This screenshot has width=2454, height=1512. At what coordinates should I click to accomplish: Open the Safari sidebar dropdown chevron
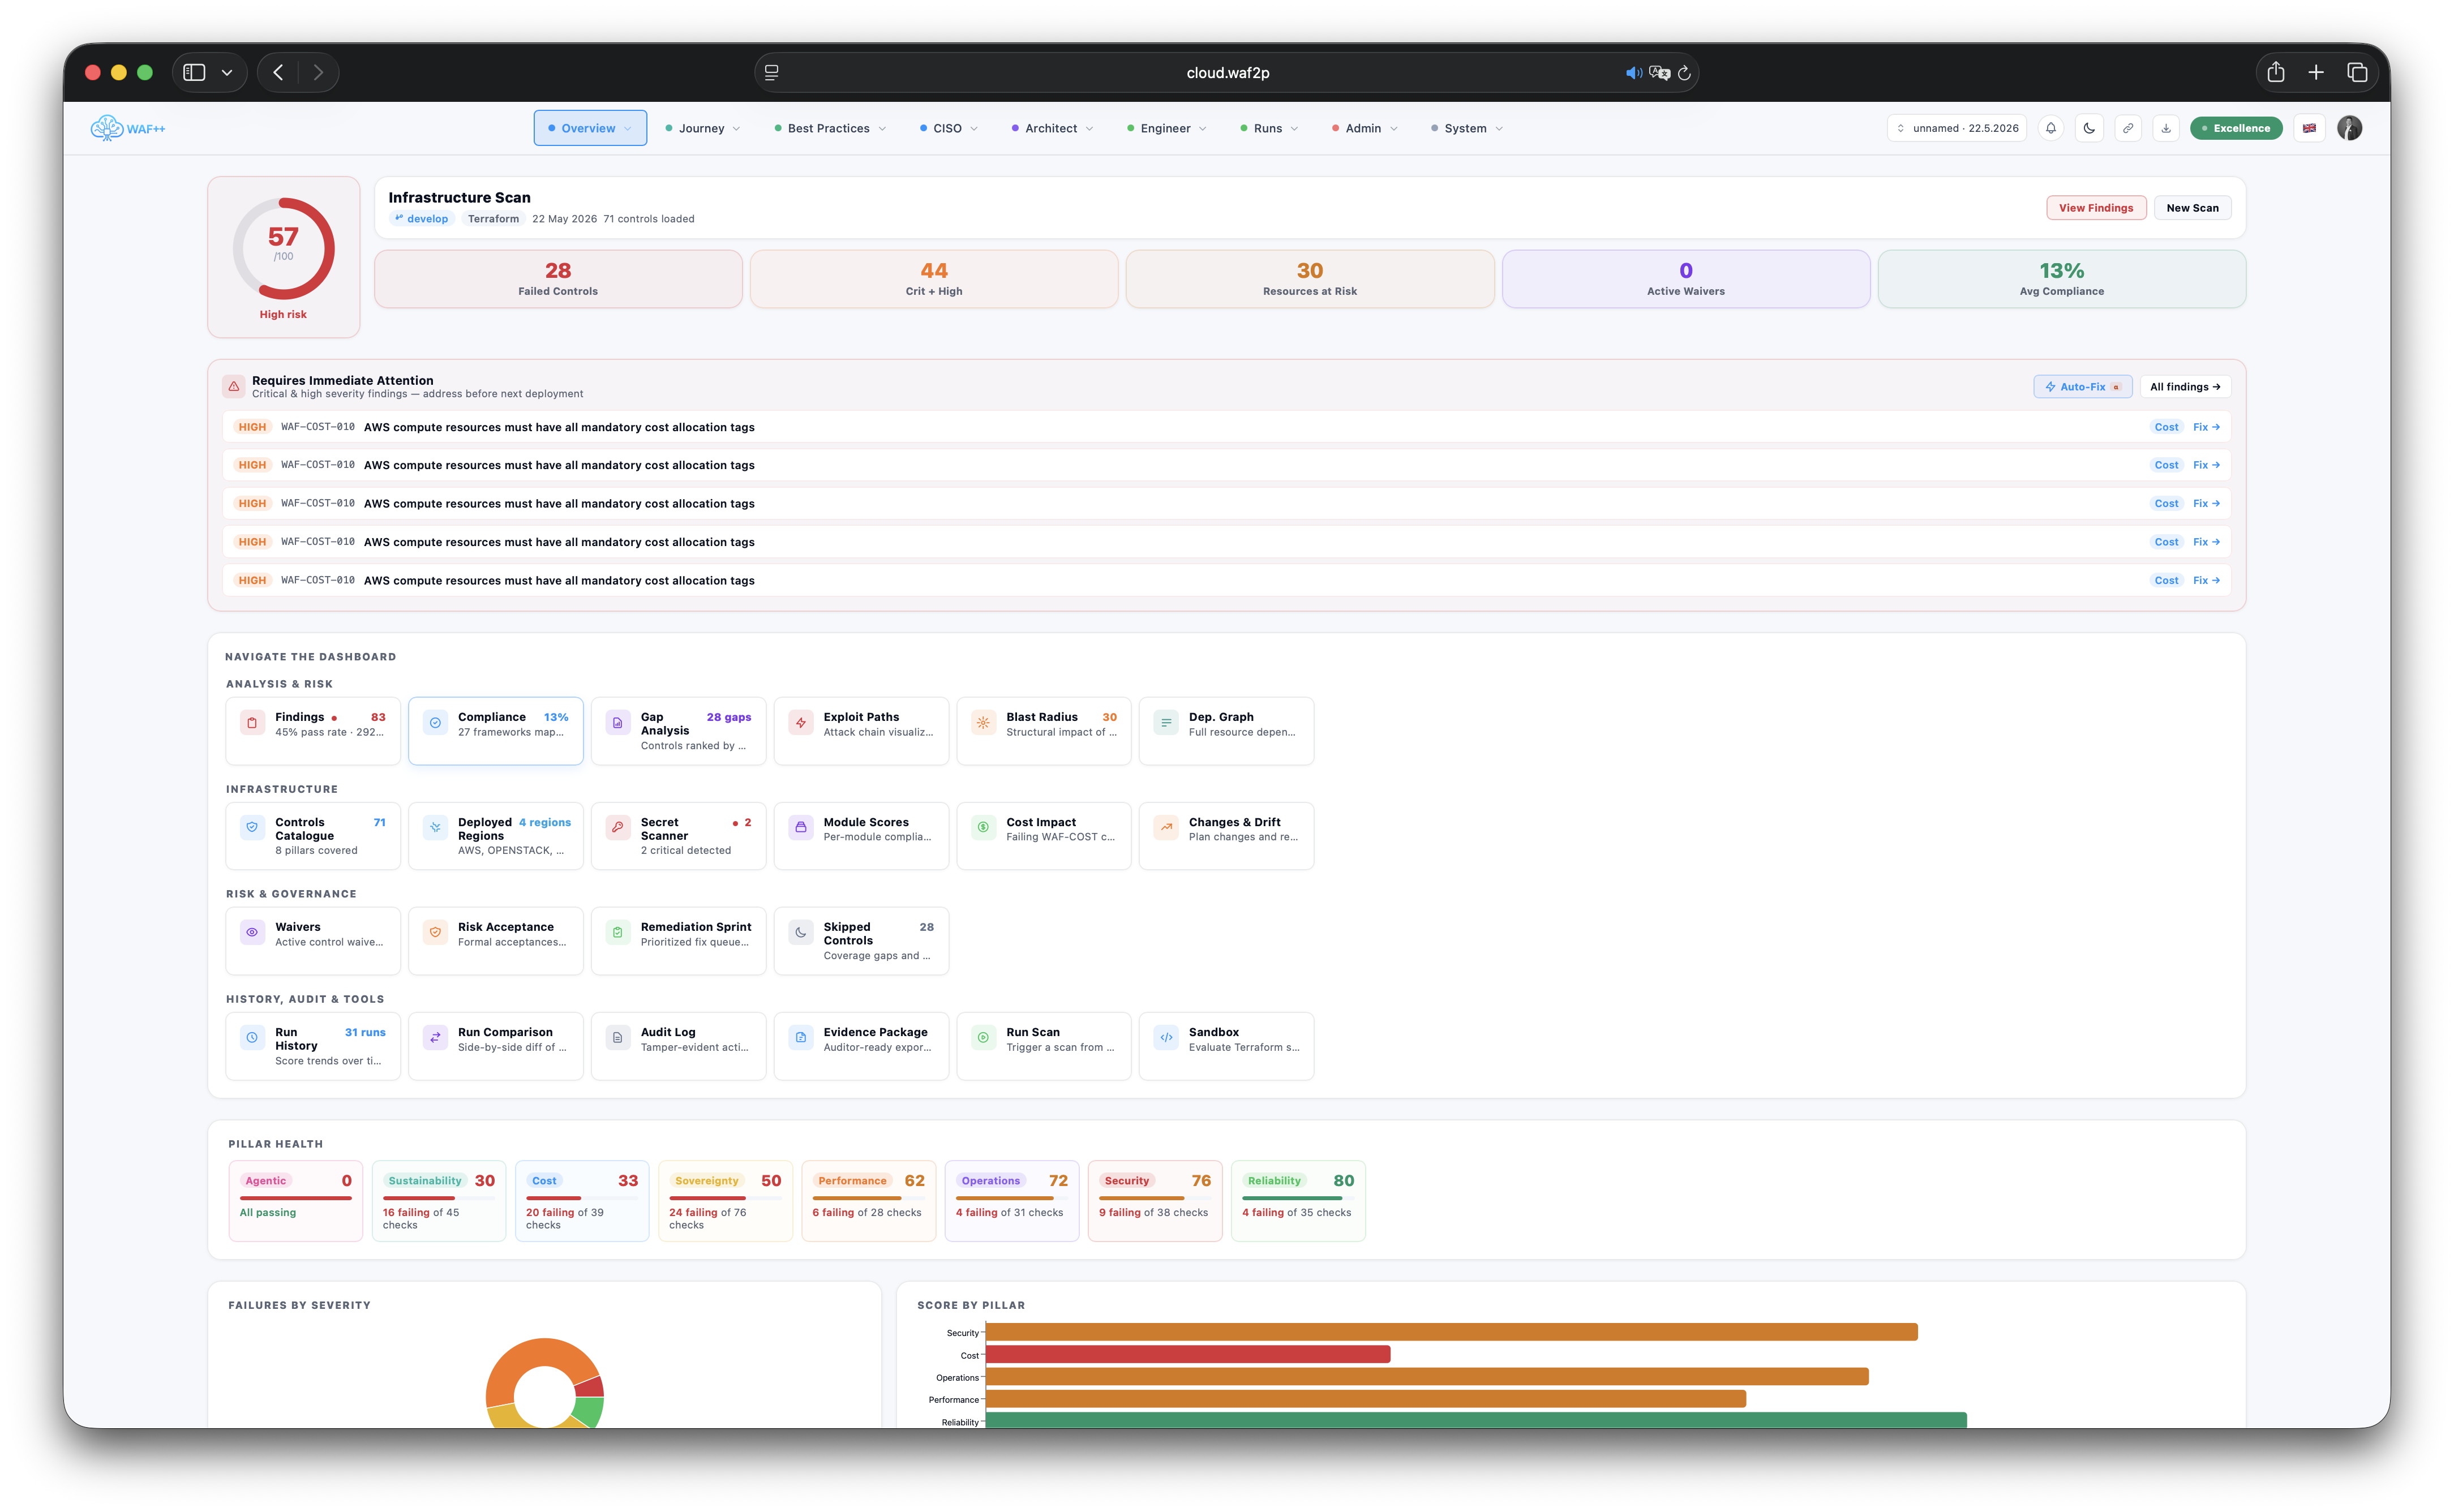(227, 72)
